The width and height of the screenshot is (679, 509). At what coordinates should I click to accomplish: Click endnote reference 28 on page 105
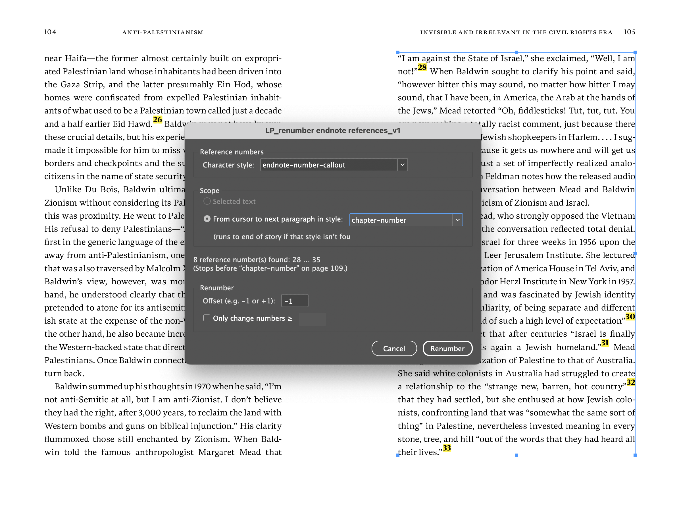tap(422, 67)
